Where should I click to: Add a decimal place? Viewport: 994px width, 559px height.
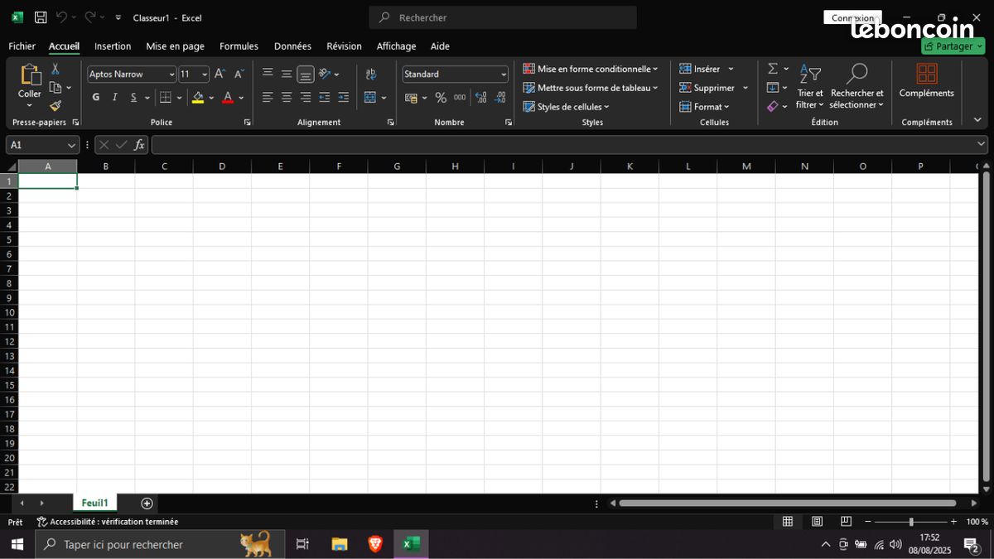point(481,98)
